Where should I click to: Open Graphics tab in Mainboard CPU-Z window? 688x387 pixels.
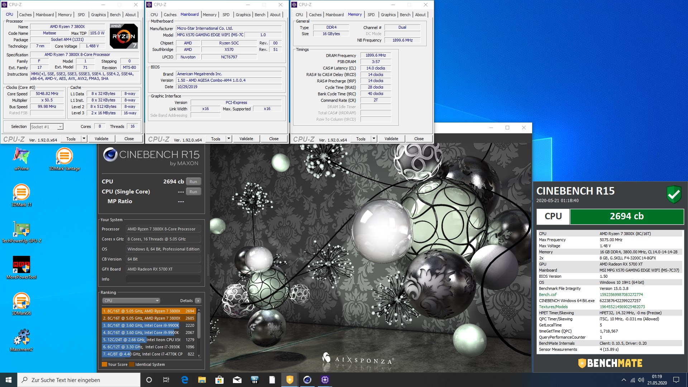coord(243,15)
